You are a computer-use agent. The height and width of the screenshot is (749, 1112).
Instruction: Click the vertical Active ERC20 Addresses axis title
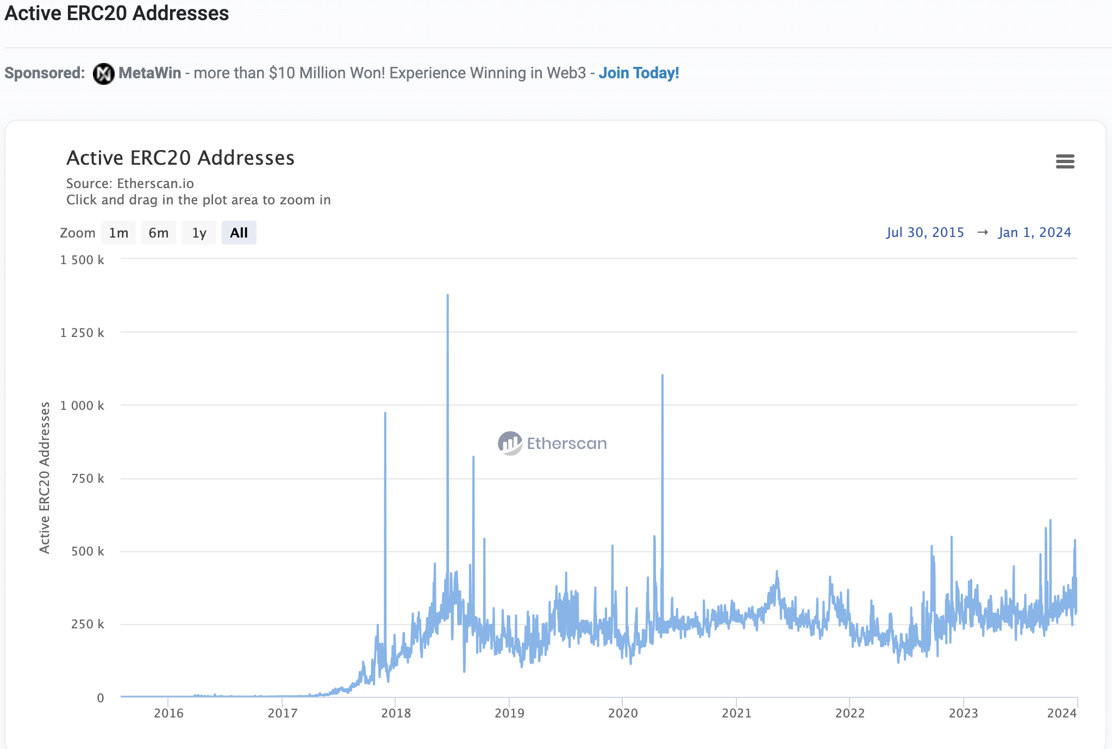(45, 477)
